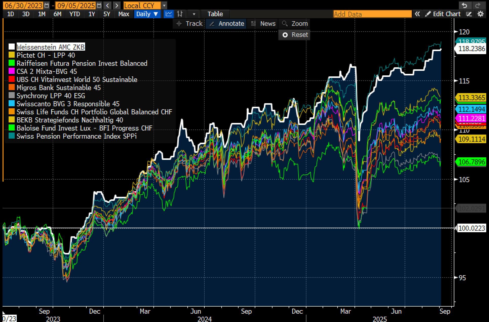
Task: Undo the last chart change
Action: (x=464, y=5)
